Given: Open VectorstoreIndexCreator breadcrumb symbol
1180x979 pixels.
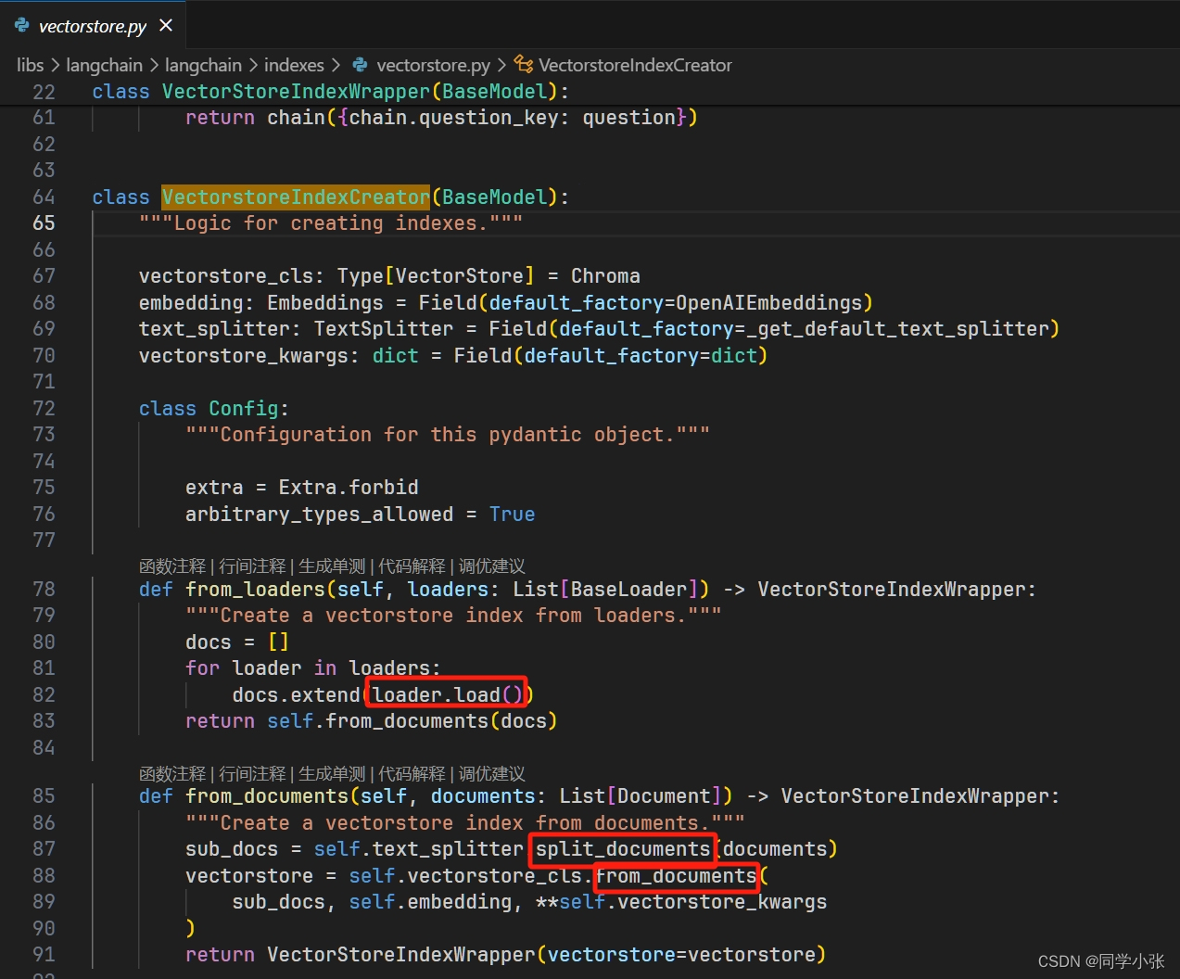Looking at the screenshot, I should pyautogui.click(x=635, y=65).
